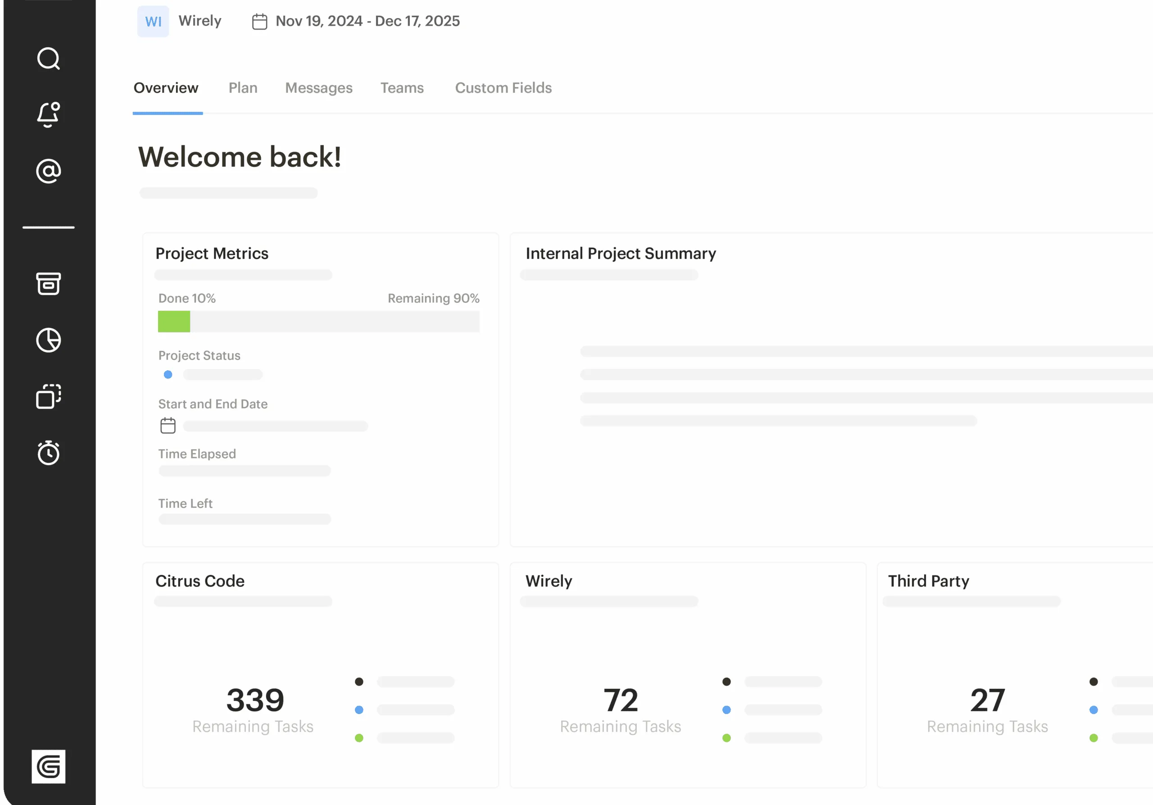Viewport: 1153px width, 805px height.
Task: Click the header calendar icon
Action: [259, 22]
